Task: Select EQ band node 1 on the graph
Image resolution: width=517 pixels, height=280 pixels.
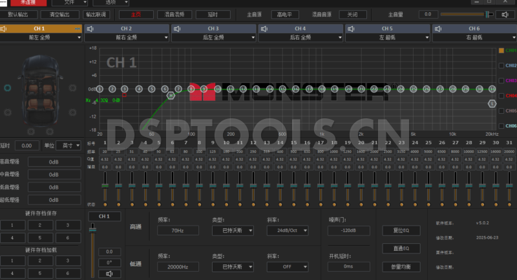Action: [x=100, y=89]
